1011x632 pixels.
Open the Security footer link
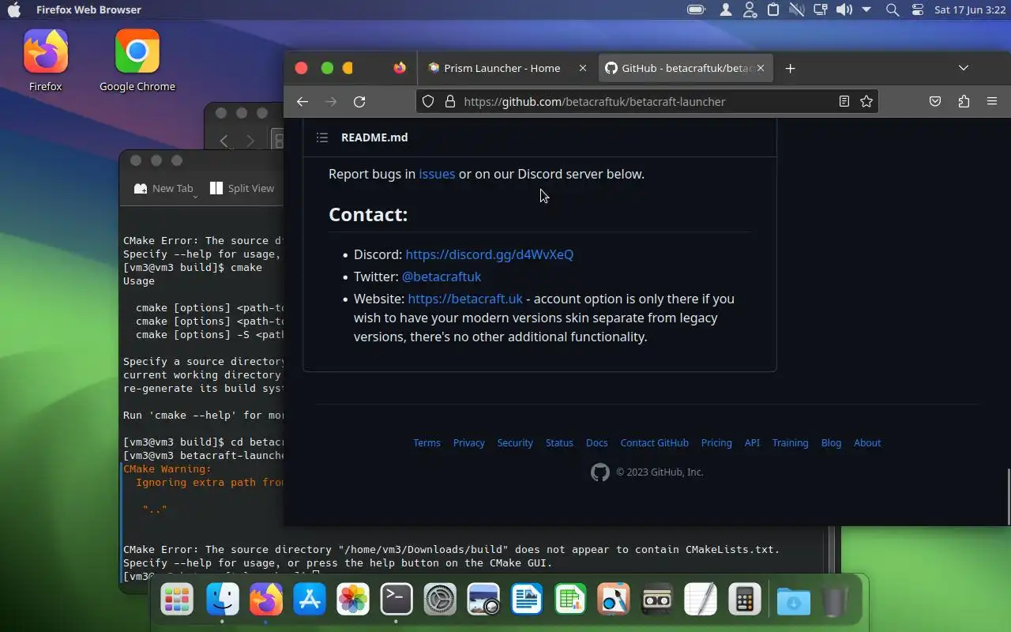tap(515, 443)
